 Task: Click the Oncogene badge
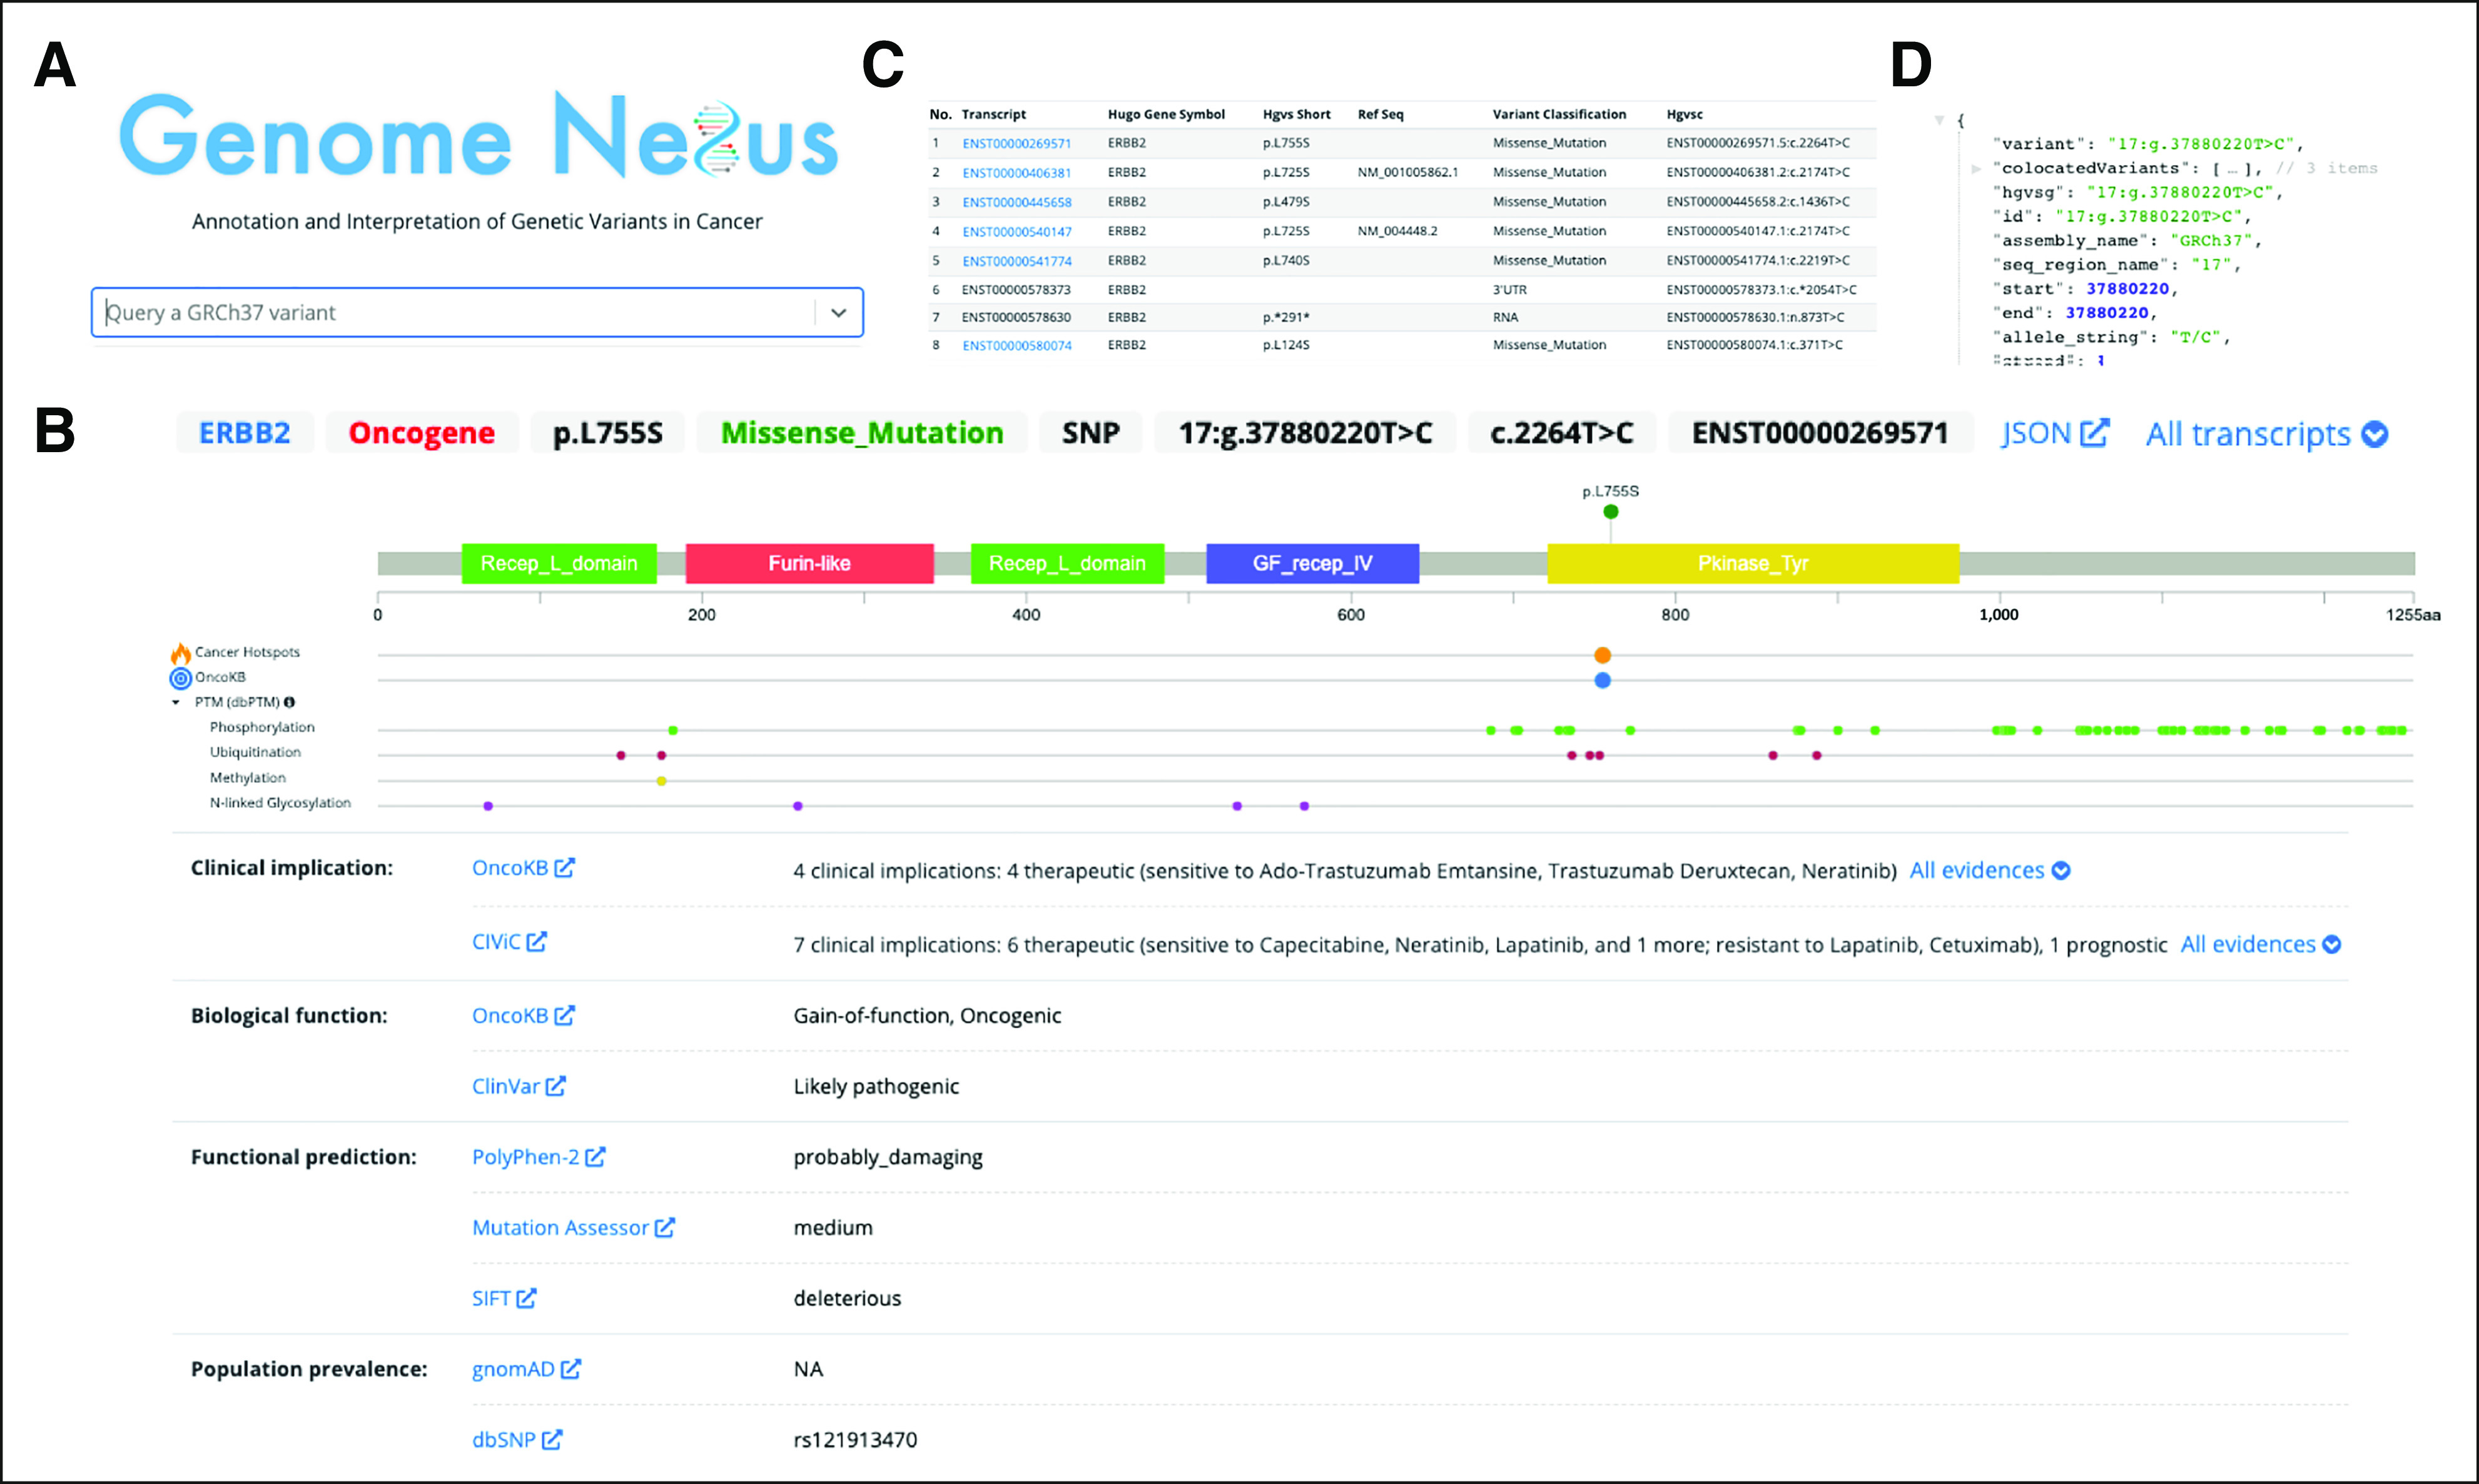click(x=422, y=433)
